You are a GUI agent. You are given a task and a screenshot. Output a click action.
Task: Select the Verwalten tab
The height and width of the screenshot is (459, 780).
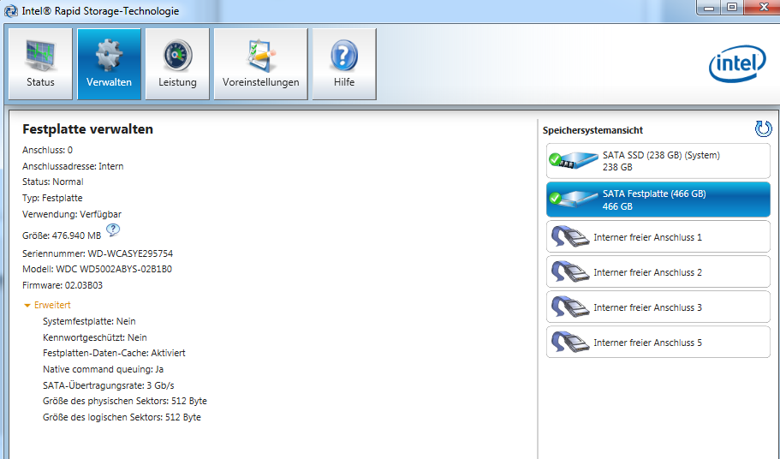109,64
